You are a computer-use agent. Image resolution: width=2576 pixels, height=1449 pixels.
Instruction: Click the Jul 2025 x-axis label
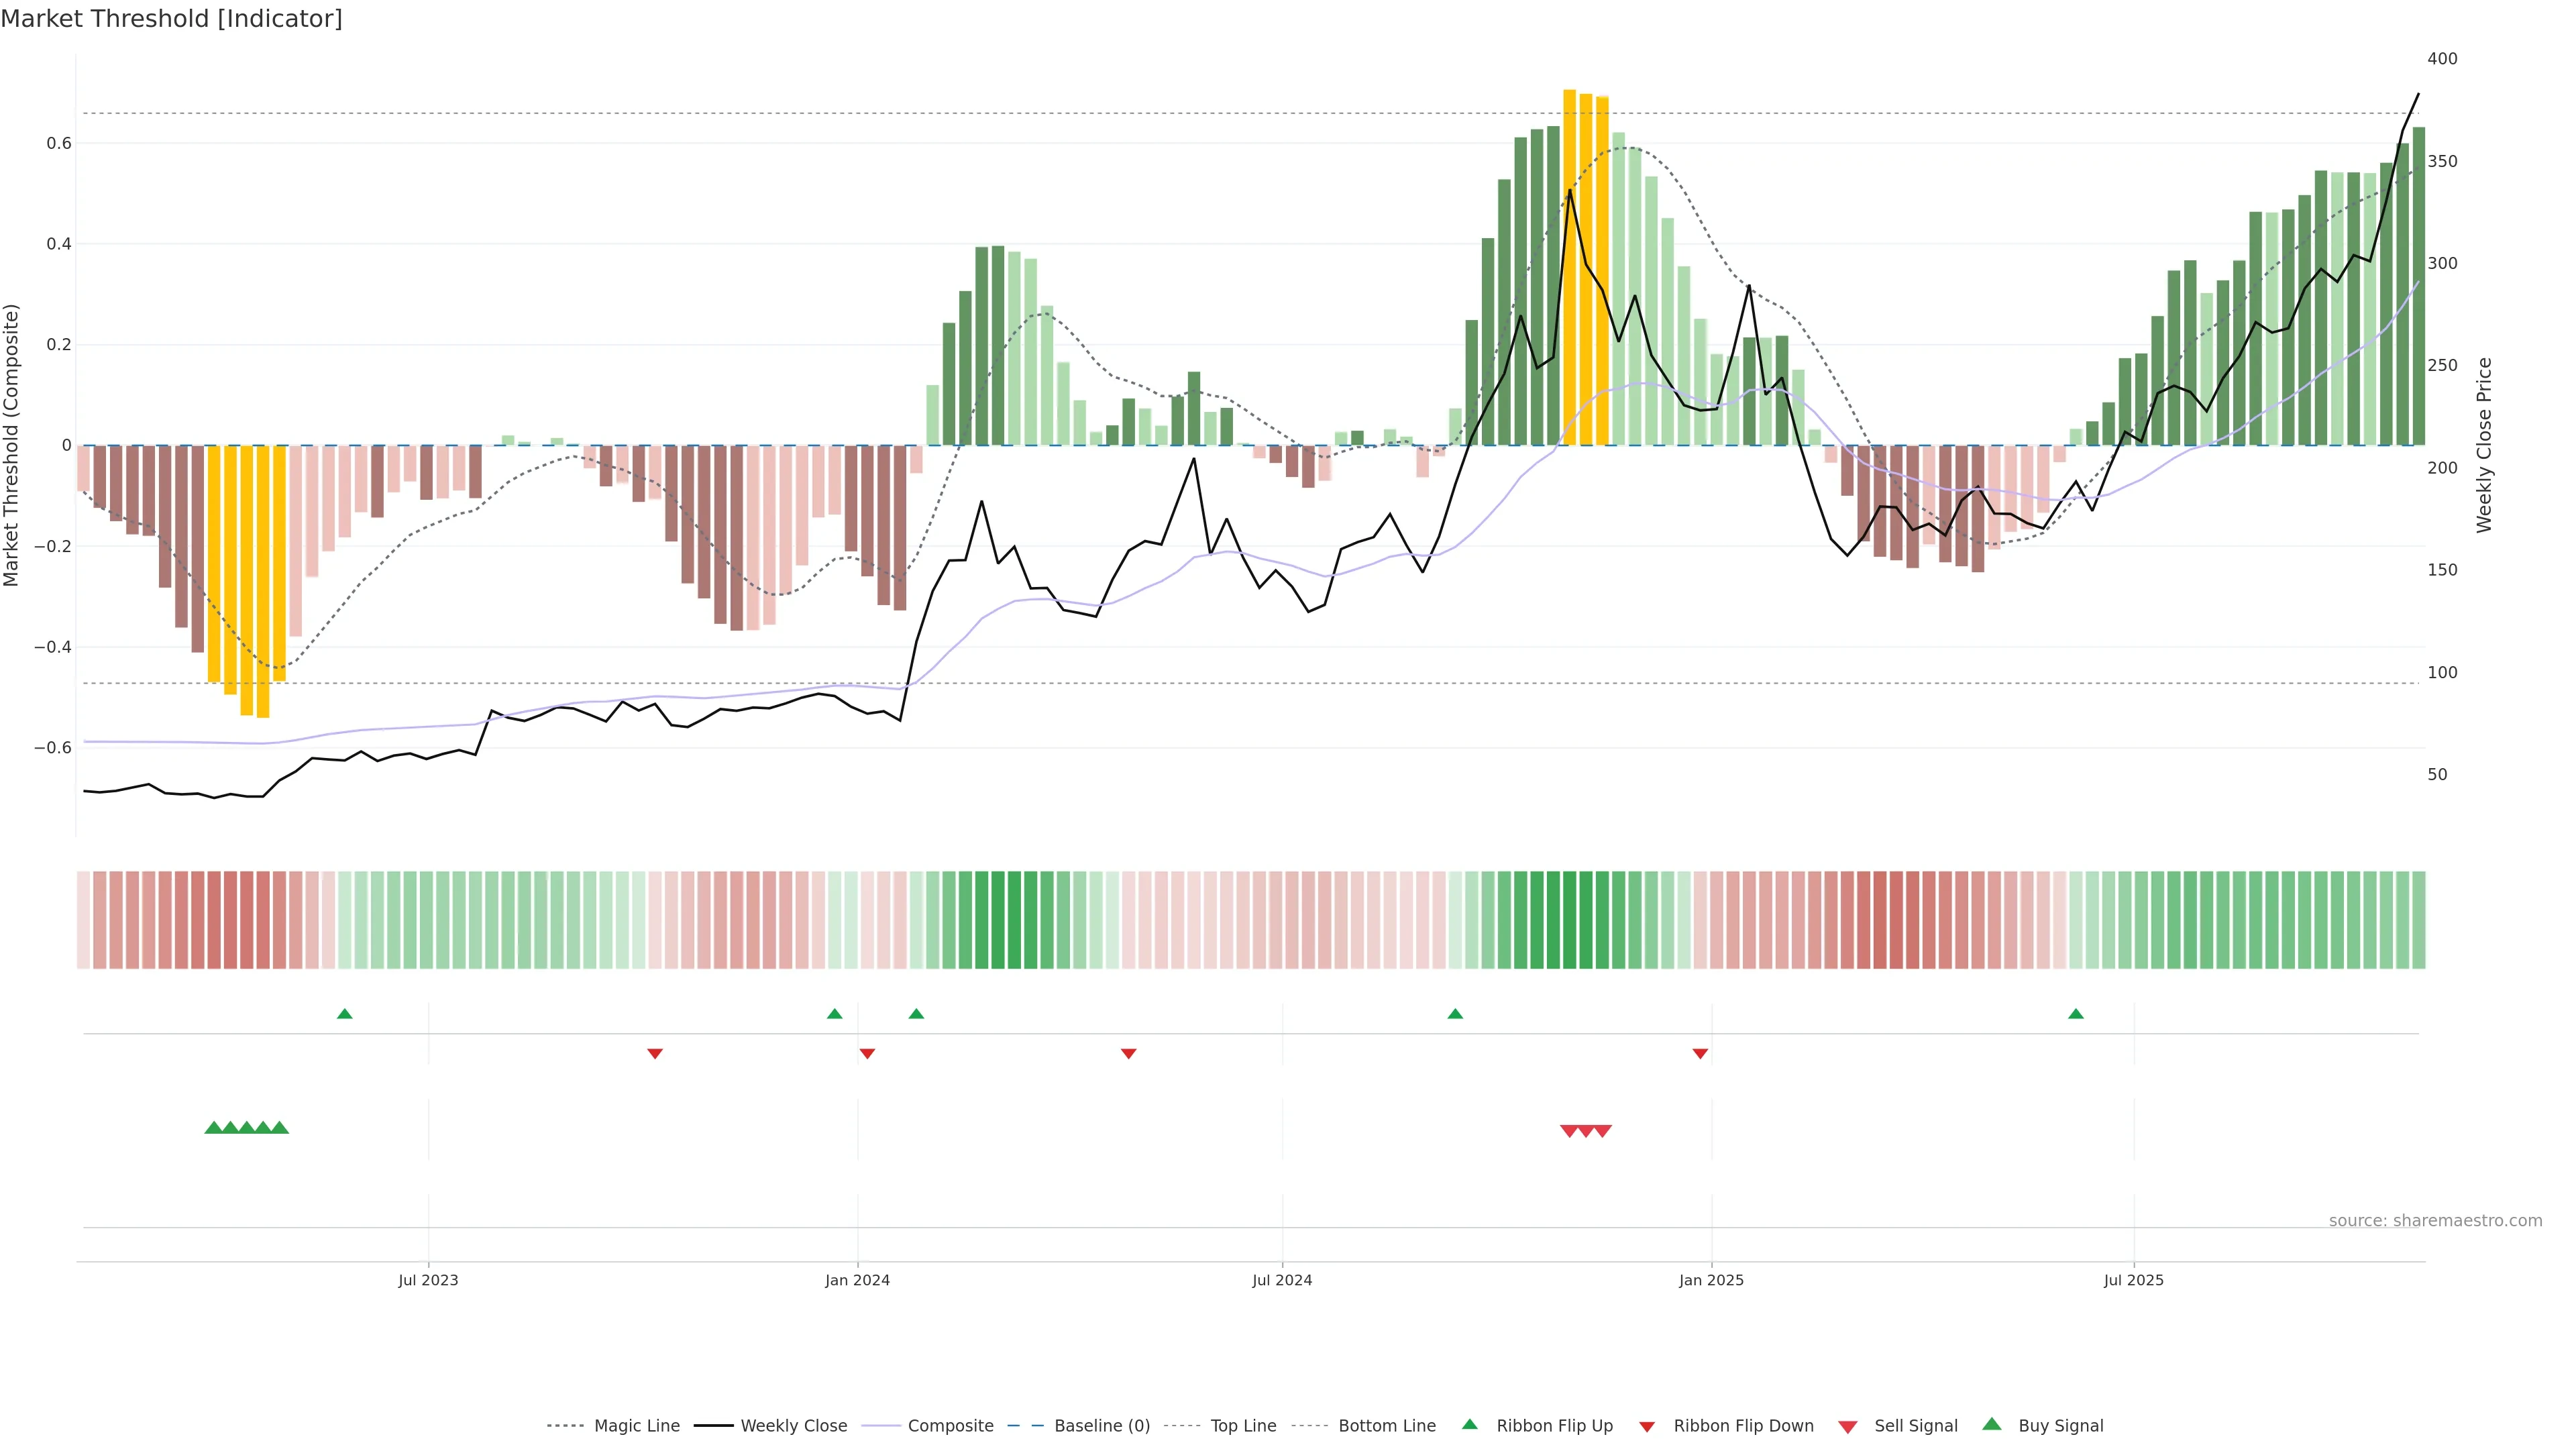2133,1280
